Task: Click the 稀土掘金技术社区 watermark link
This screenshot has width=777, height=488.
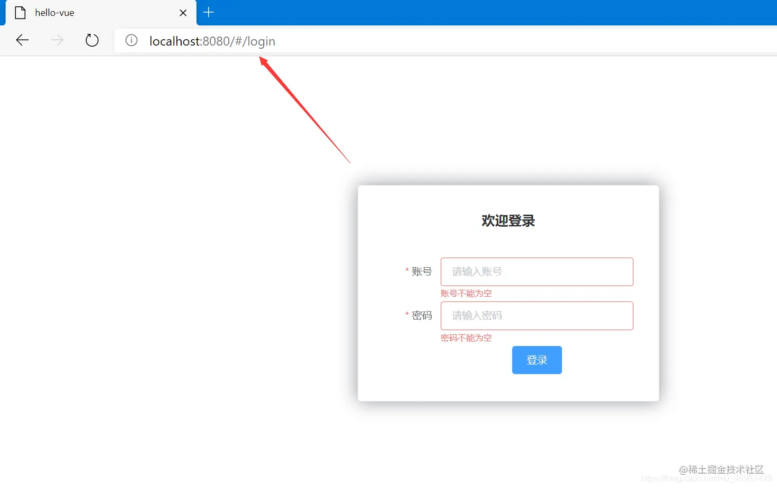Action: coord(722,469)
